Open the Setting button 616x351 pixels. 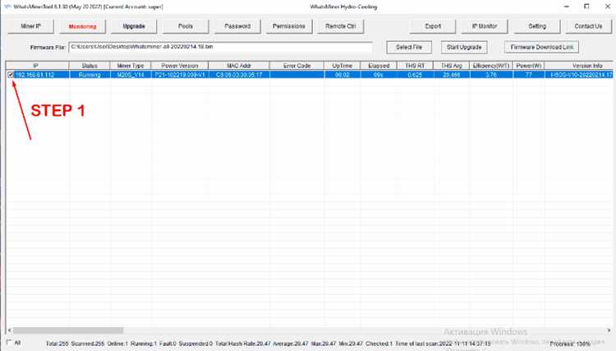coord(537,26)
